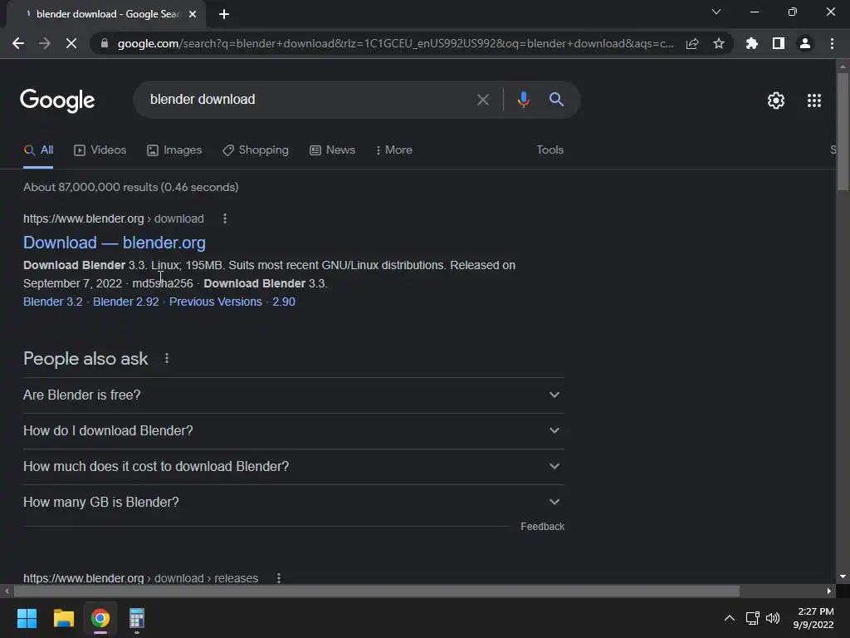The width and height of the screenshot is (850, 638).
Task: Open the Previous Versions sitelink
Action: (x=215, y=302)
